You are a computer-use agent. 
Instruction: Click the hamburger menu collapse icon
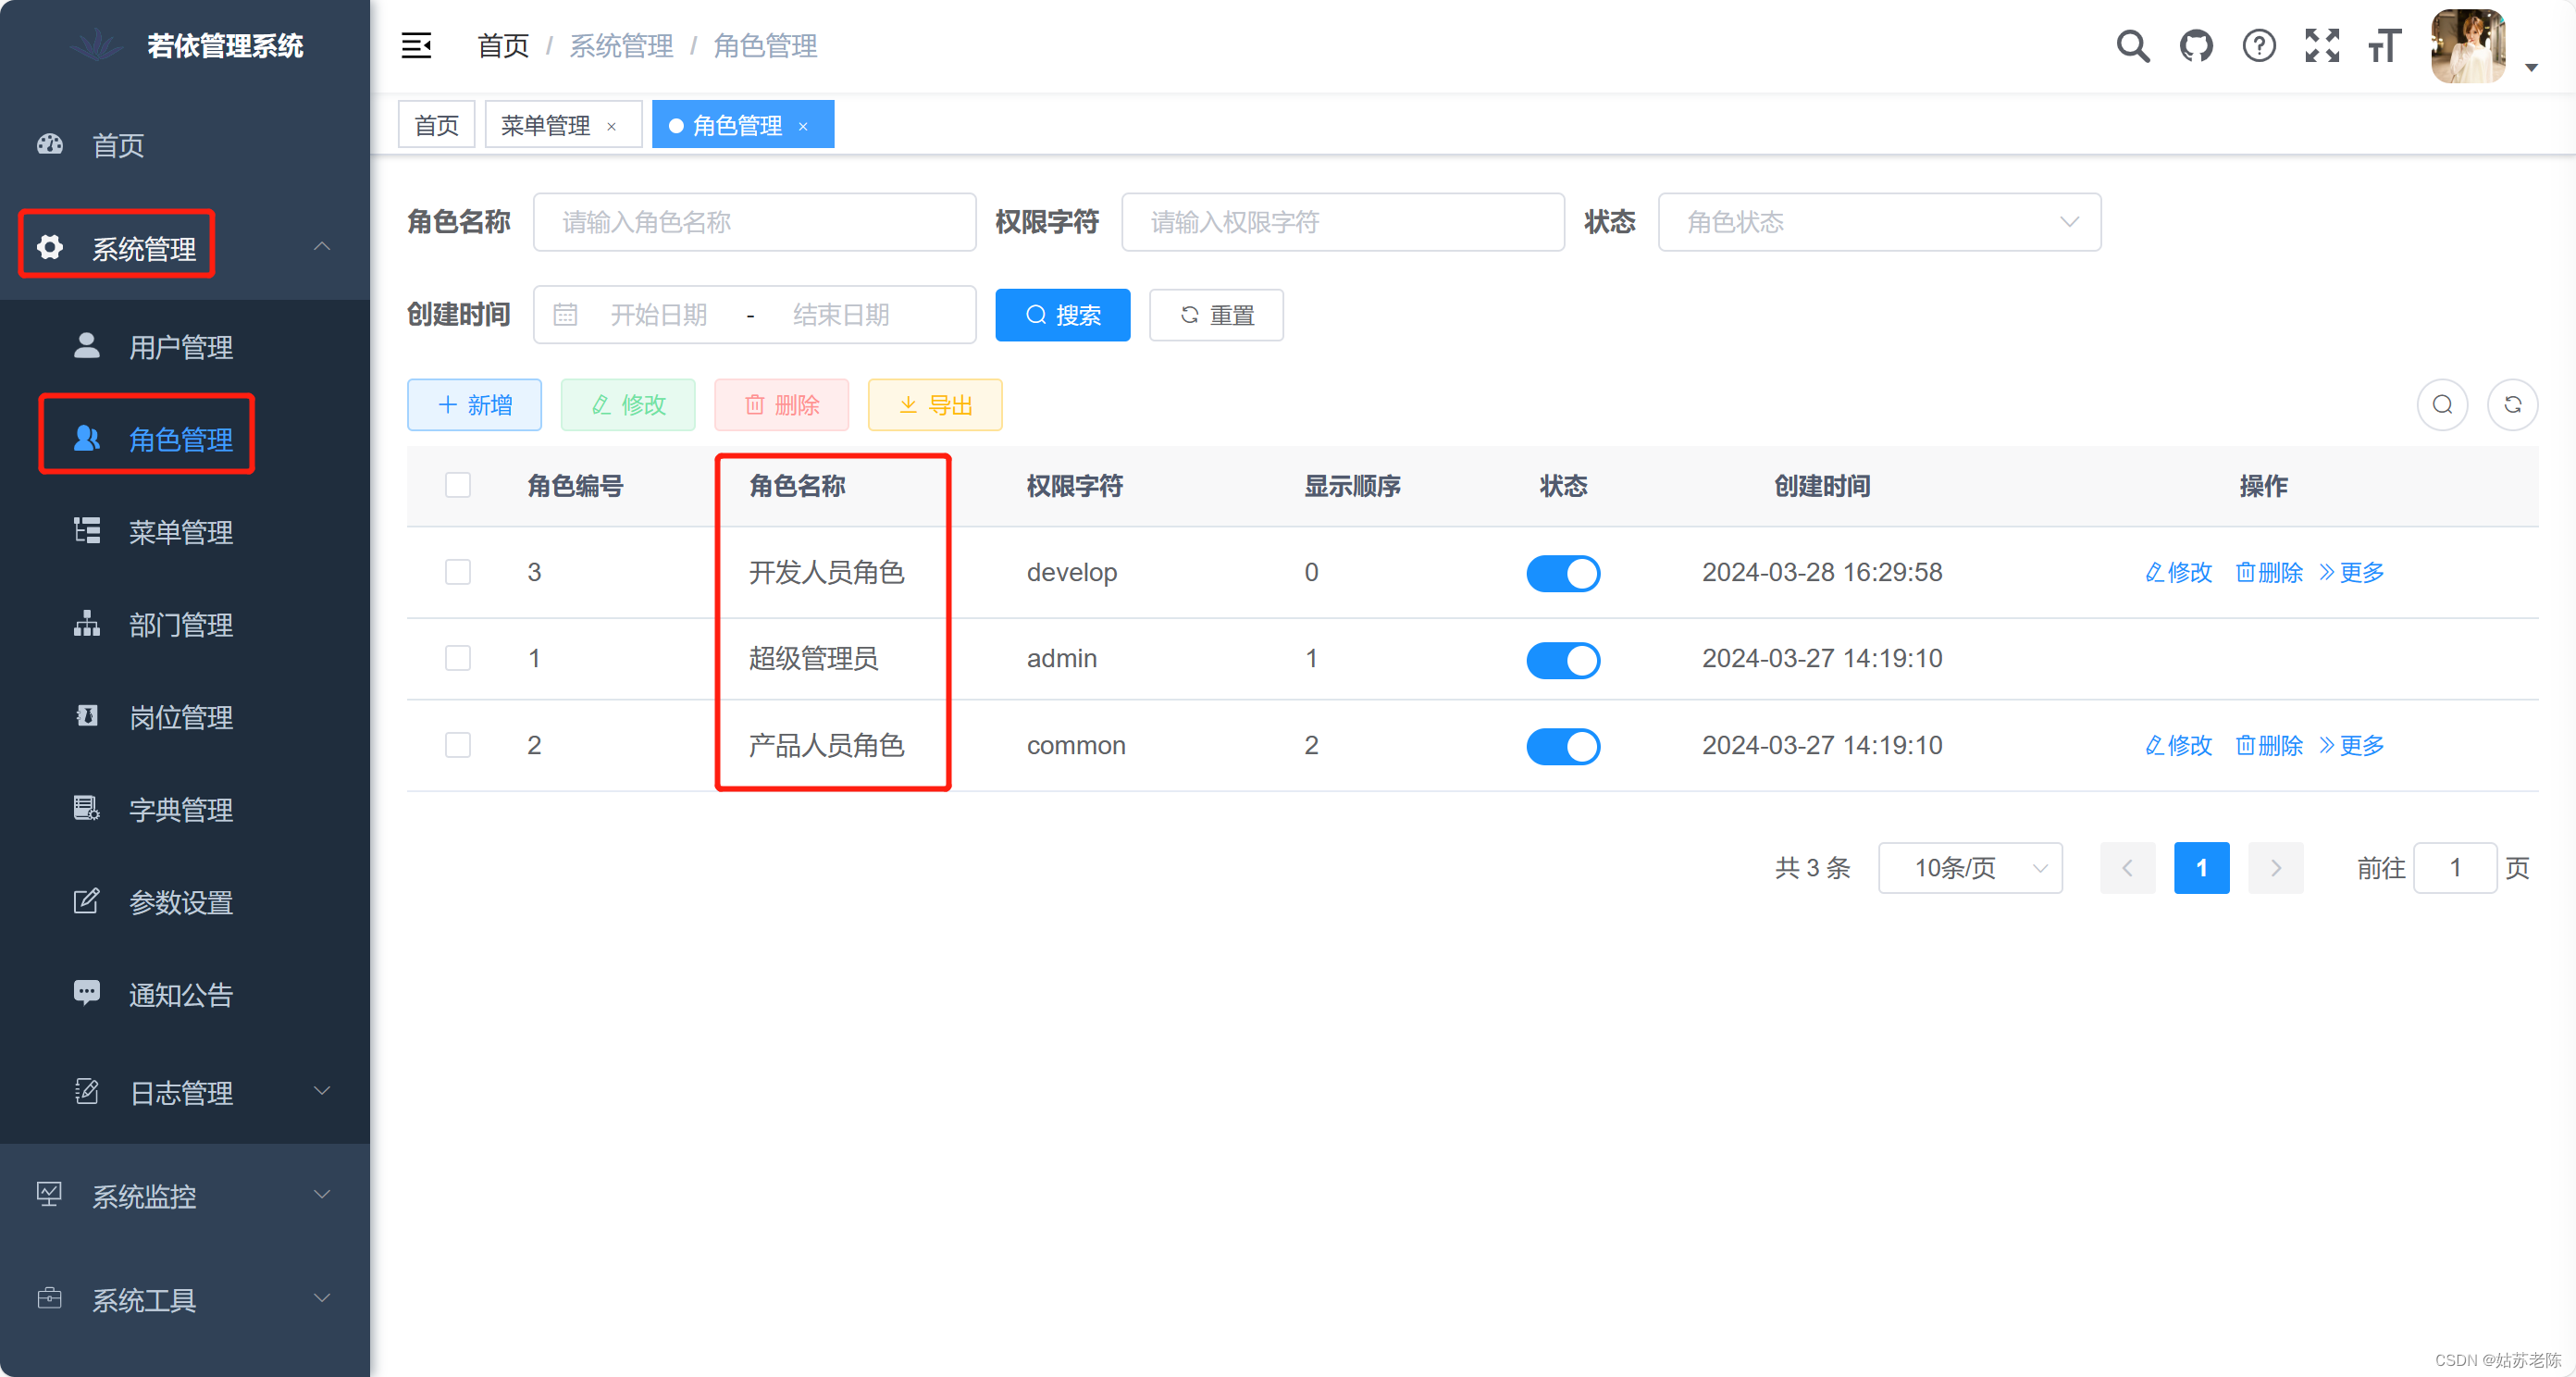416,46
